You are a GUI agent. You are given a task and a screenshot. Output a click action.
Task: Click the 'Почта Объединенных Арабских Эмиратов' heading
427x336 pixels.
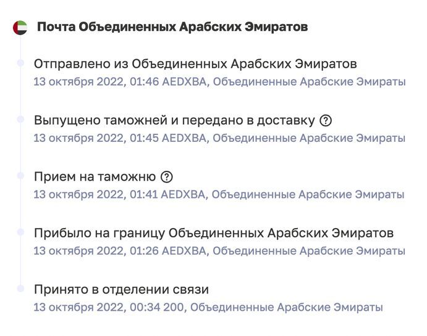172,28
